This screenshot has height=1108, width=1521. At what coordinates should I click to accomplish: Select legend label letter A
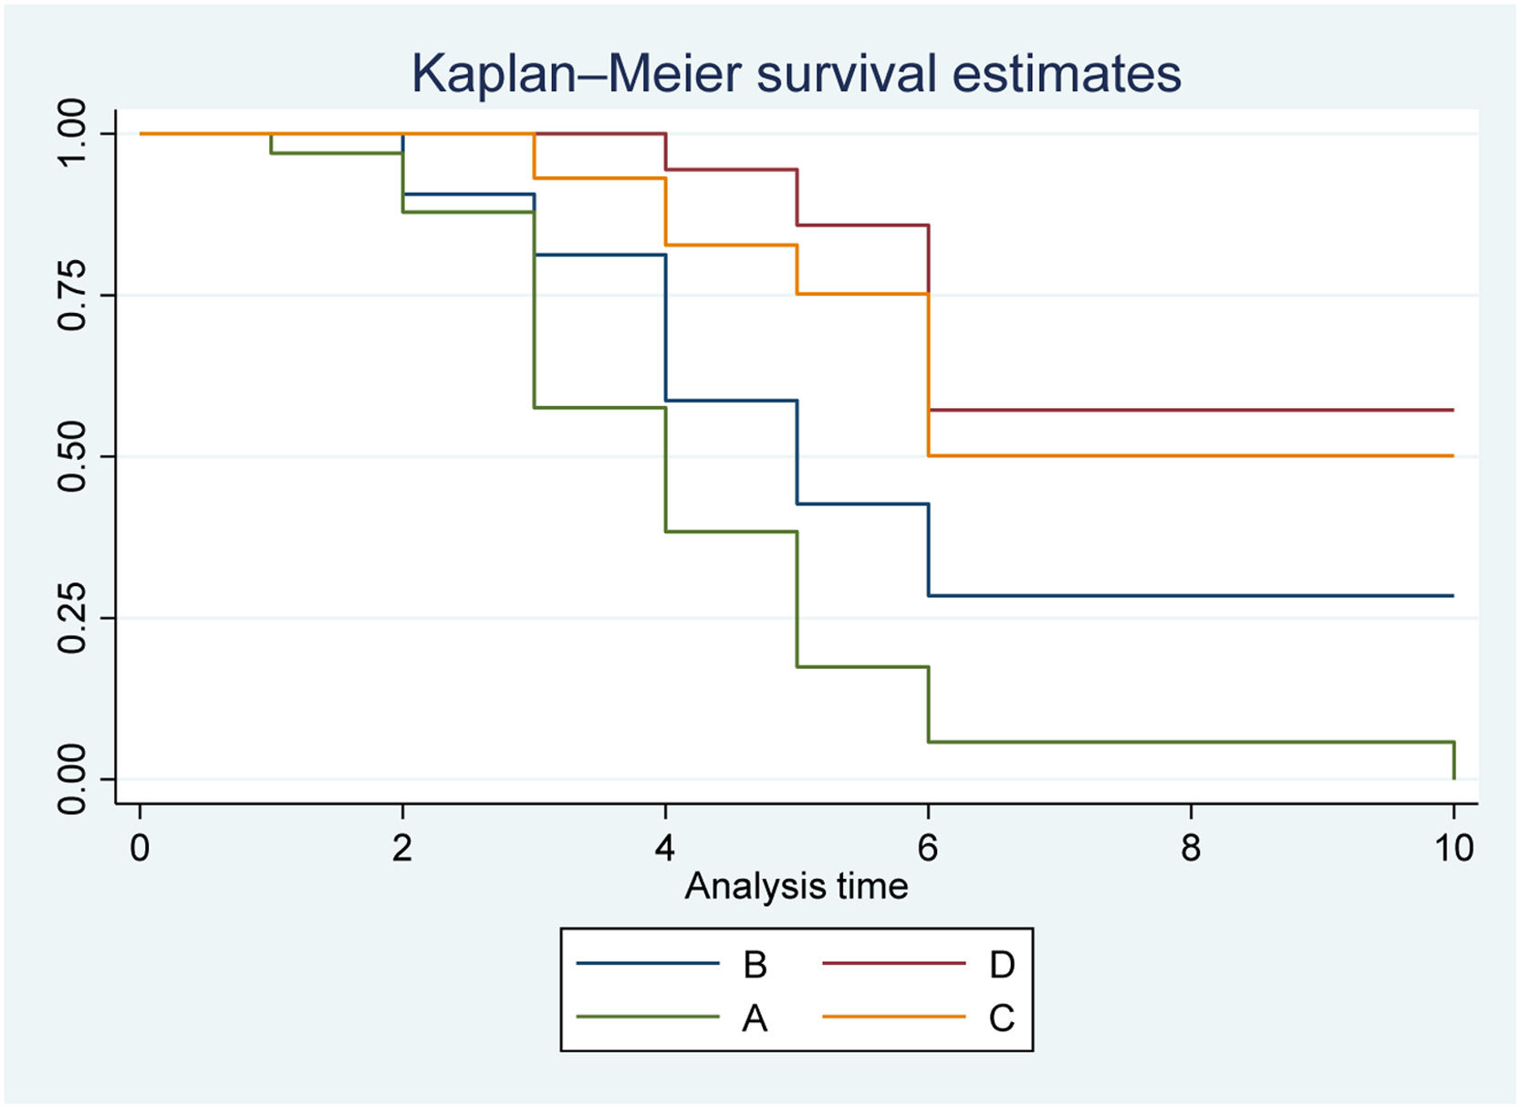(x=755, y=1018)
